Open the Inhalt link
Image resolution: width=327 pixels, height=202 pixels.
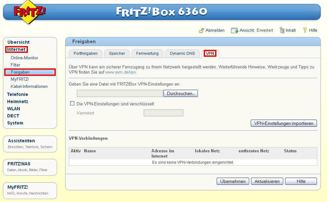(x=291, y=30)
